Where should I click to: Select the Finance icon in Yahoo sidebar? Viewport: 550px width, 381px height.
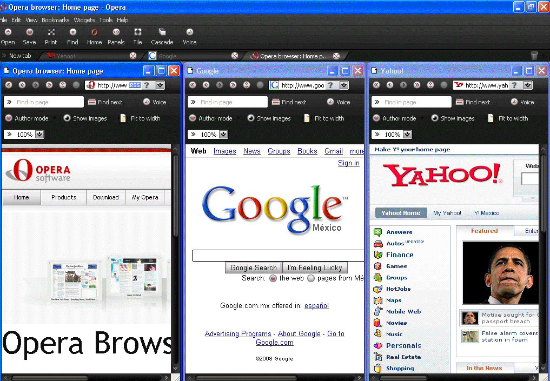click(378, 255)
